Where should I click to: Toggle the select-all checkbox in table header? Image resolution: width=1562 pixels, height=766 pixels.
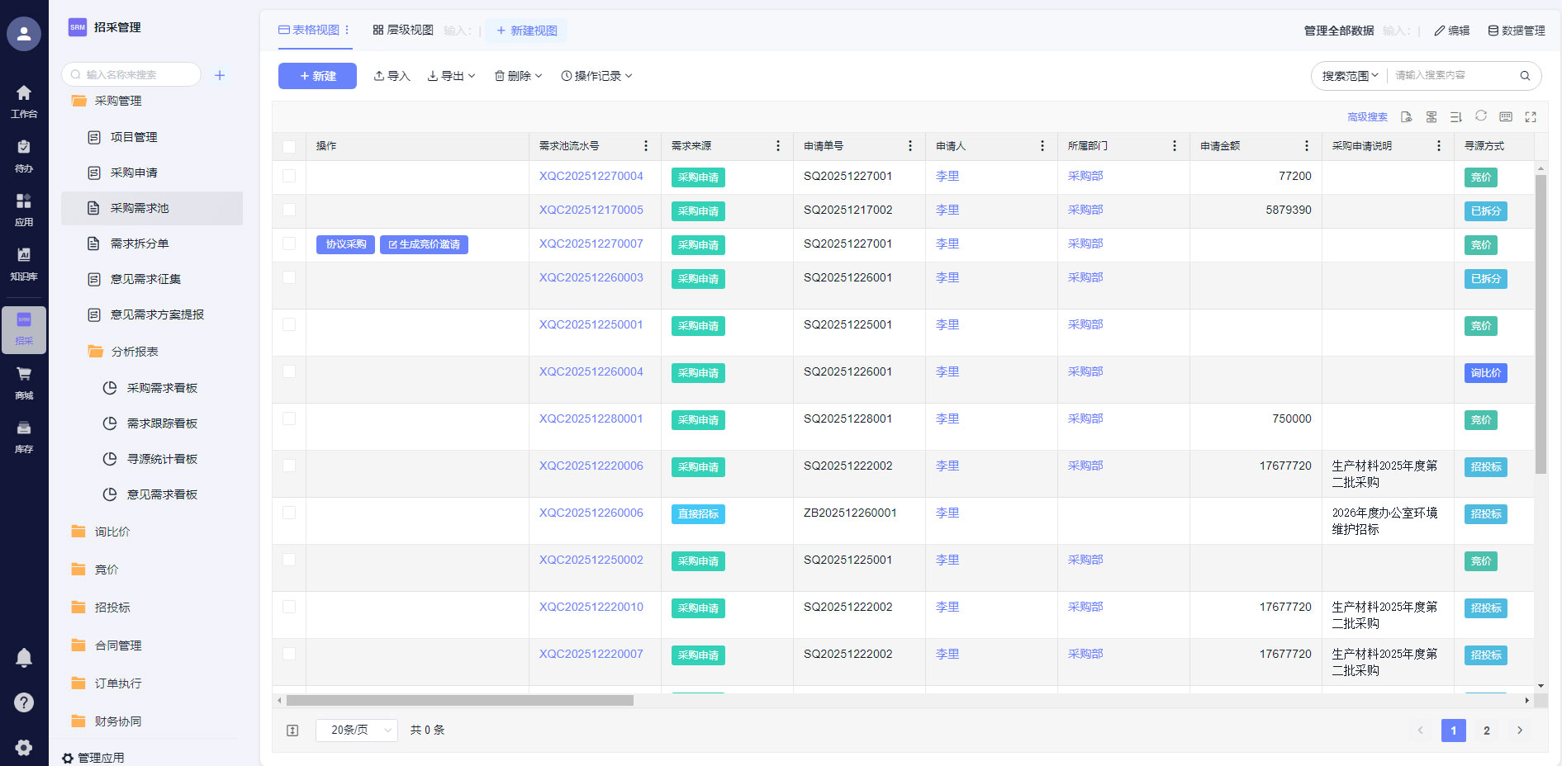pos(289,147)
